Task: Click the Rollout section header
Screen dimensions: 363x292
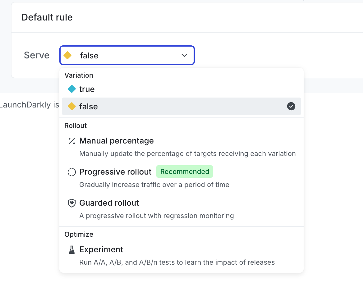Action: [x=76, y=125]
